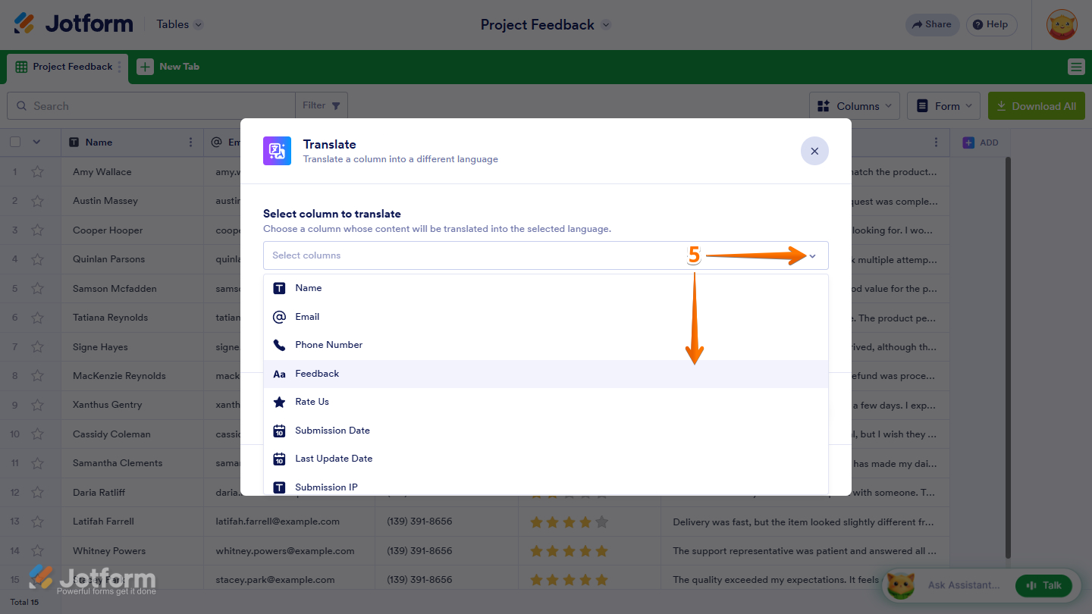The height and width of the screenshot is (614, 1092).
Task: Click the table's vertical scrollbar
Action: point(1008,356)
